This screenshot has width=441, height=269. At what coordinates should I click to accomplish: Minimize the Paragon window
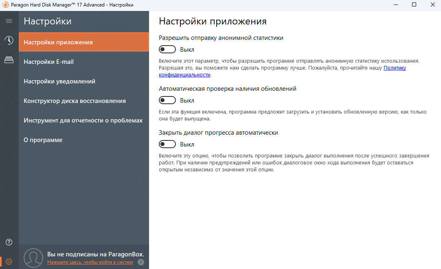[x=396, y=5]
